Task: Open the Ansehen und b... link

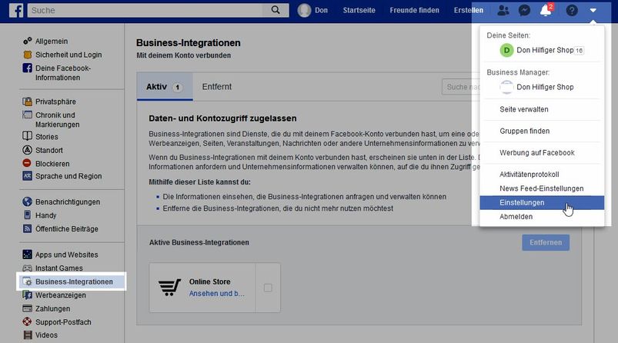Action: [217, 294]
